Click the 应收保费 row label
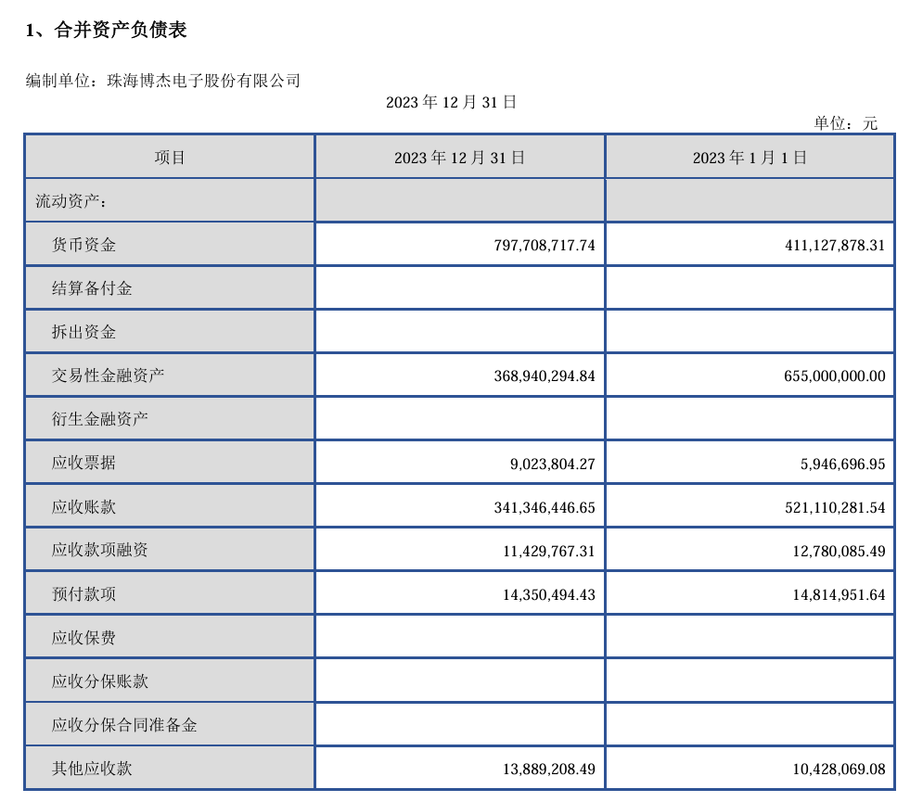910x802 pixels. tap(83, 638)
